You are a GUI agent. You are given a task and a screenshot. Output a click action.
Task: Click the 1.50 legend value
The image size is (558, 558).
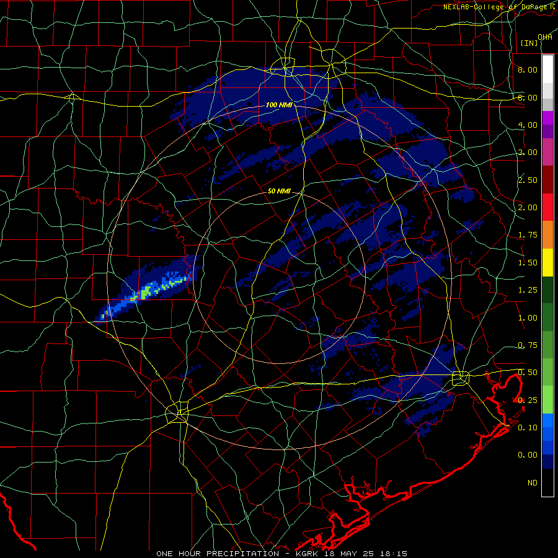[528, 263]
